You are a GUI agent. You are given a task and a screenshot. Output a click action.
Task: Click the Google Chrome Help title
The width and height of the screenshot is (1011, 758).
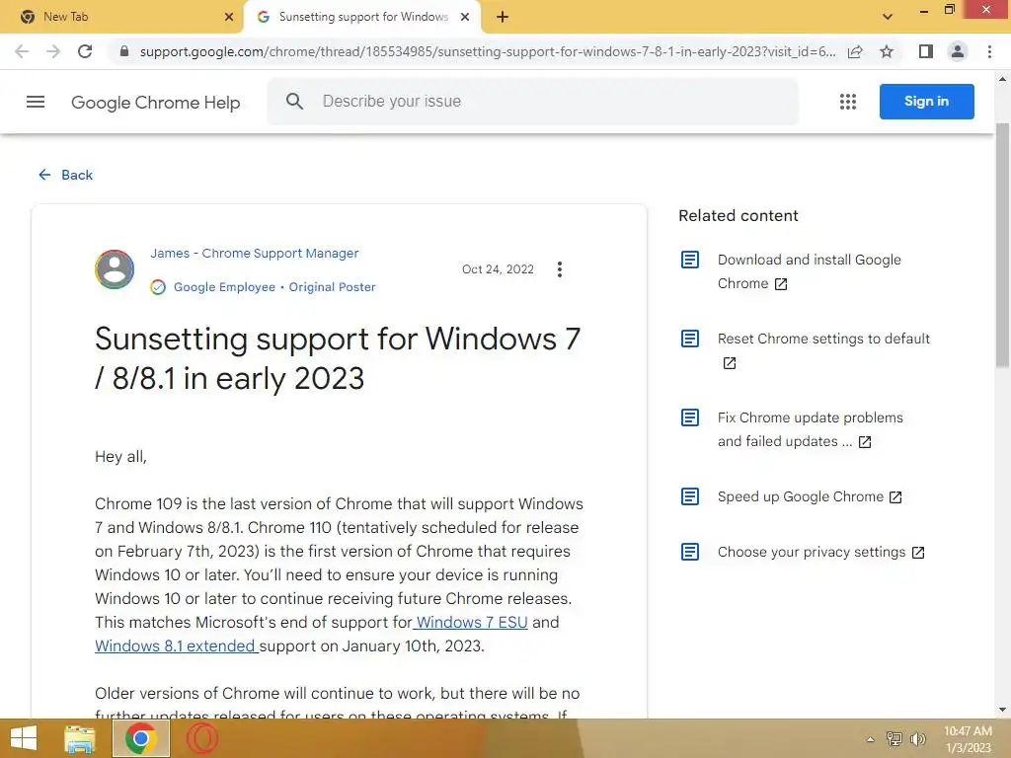(155, 102)
